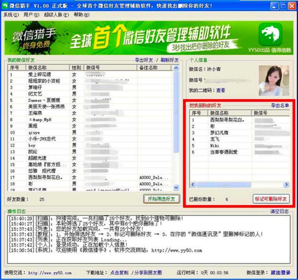Open the 超级人脉(P) menu
The image size is (298, 280).
(x=56, y=15)
